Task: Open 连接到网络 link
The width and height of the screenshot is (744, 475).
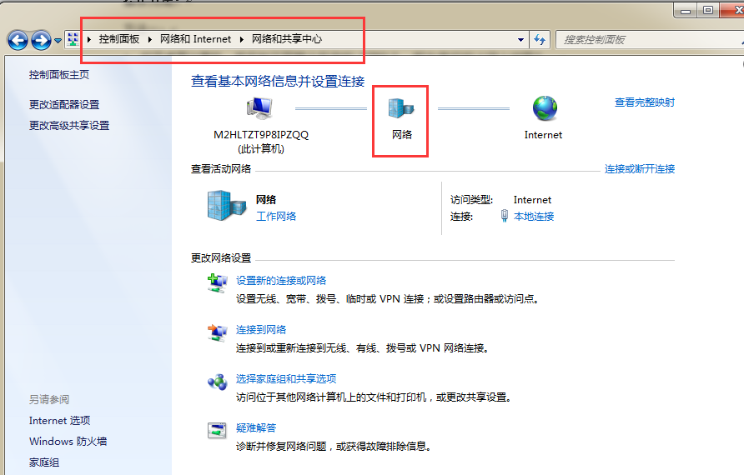Action: pos(261,330)
